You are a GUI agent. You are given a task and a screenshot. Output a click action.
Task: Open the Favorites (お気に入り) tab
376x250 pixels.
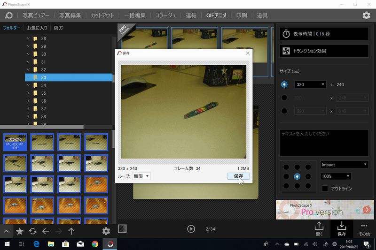pyautogui.click(x=37, y=28)
